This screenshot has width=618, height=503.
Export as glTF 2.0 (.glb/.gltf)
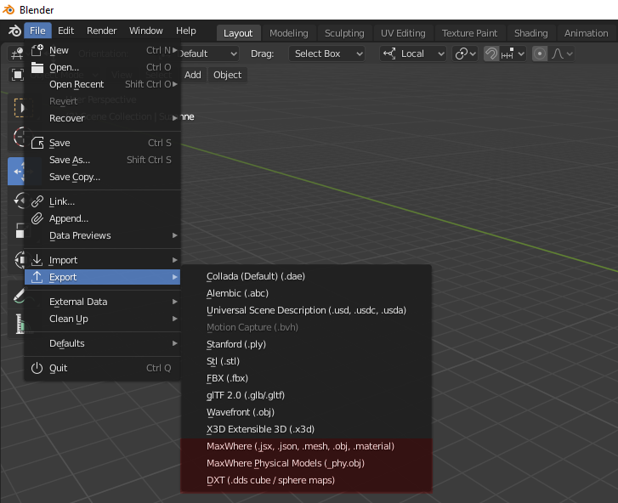pyautogui.click(x=306, y=395)
